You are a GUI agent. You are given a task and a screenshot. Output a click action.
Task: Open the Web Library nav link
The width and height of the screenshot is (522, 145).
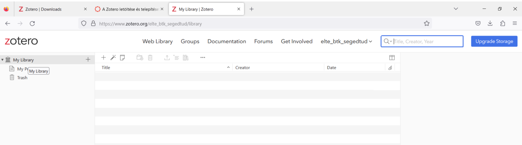tap(158, 41)
